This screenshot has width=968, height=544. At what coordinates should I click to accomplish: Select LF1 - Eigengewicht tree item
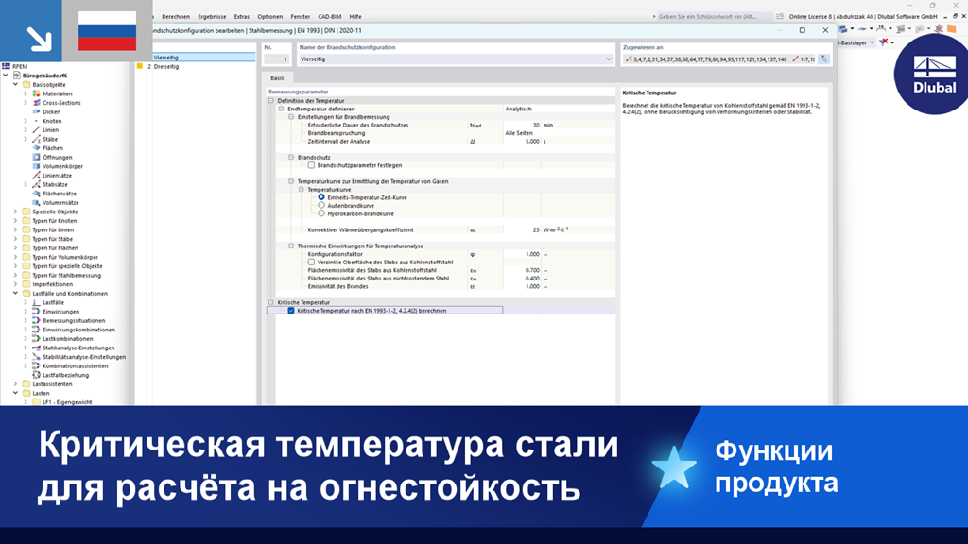pos(67,402)
